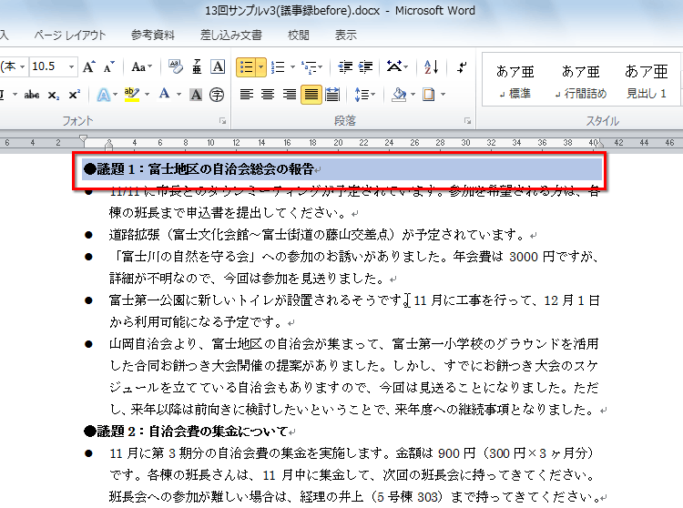Click the phonetic guide (ruby) icon
The image size is (683, 508).
(x=197, y=67)
